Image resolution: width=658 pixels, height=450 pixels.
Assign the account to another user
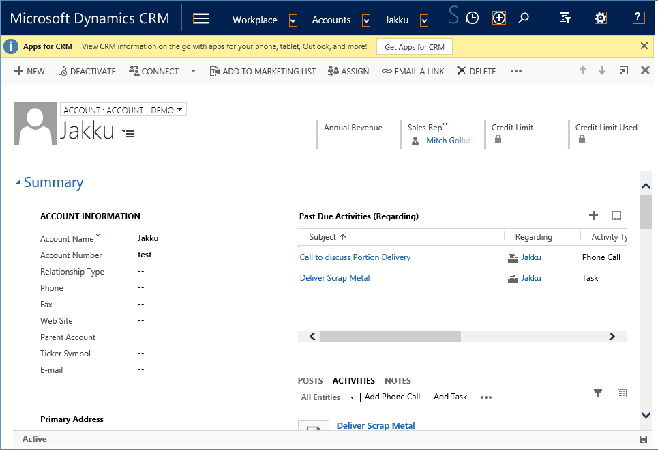pyautogui.click(x=348, y=71)
